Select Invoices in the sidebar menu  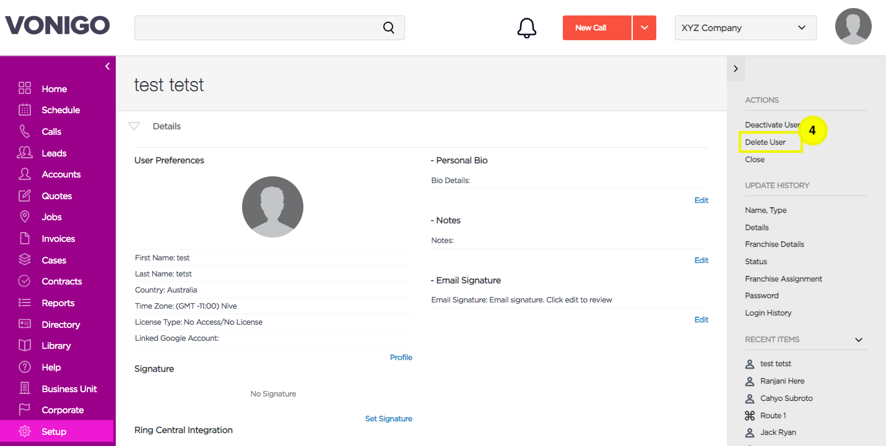coord(58,239)
